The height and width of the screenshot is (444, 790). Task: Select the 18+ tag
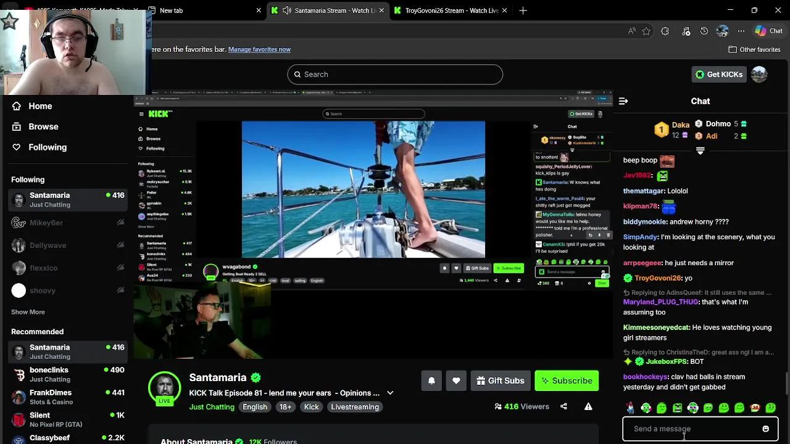[285, 407]
